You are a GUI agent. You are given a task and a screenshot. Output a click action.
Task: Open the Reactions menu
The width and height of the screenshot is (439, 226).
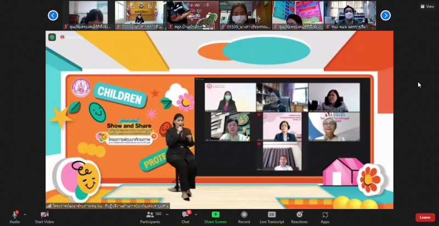tap(299, 217)
